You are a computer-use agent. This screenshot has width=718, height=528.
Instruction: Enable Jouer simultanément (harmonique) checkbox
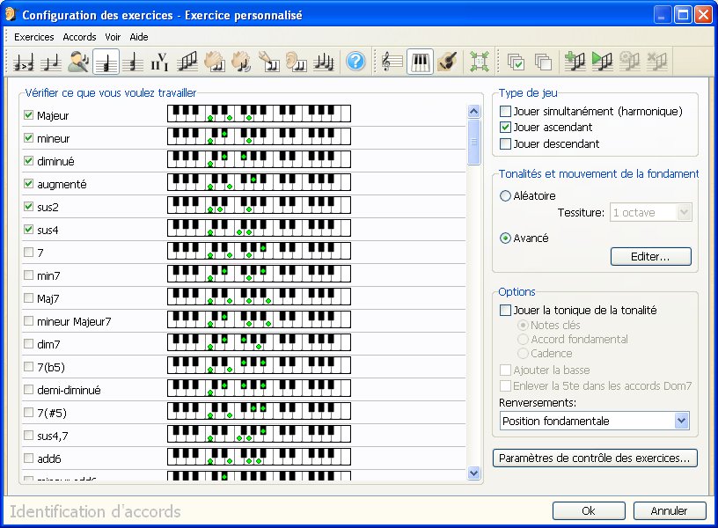coord(505,112)
